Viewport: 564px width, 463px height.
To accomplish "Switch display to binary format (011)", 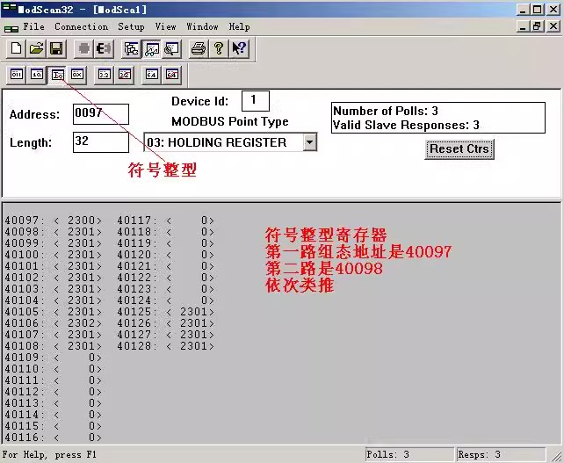I will point(17,75).
